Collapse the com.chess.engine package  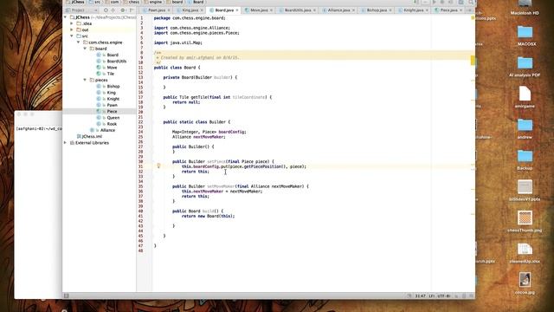pos(79,42)
